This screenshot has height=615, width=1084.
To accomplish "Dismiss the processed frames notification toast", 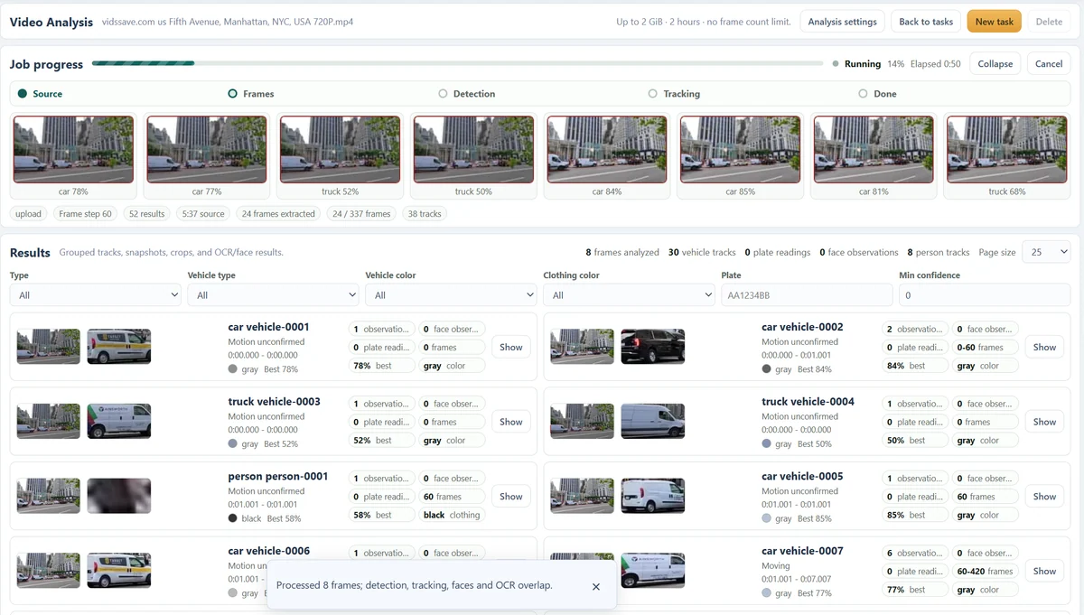I will pos(596,586).
